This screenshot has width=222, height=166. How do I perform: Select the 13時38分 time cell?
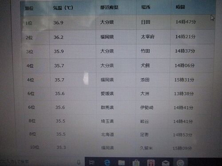point(184,94)
